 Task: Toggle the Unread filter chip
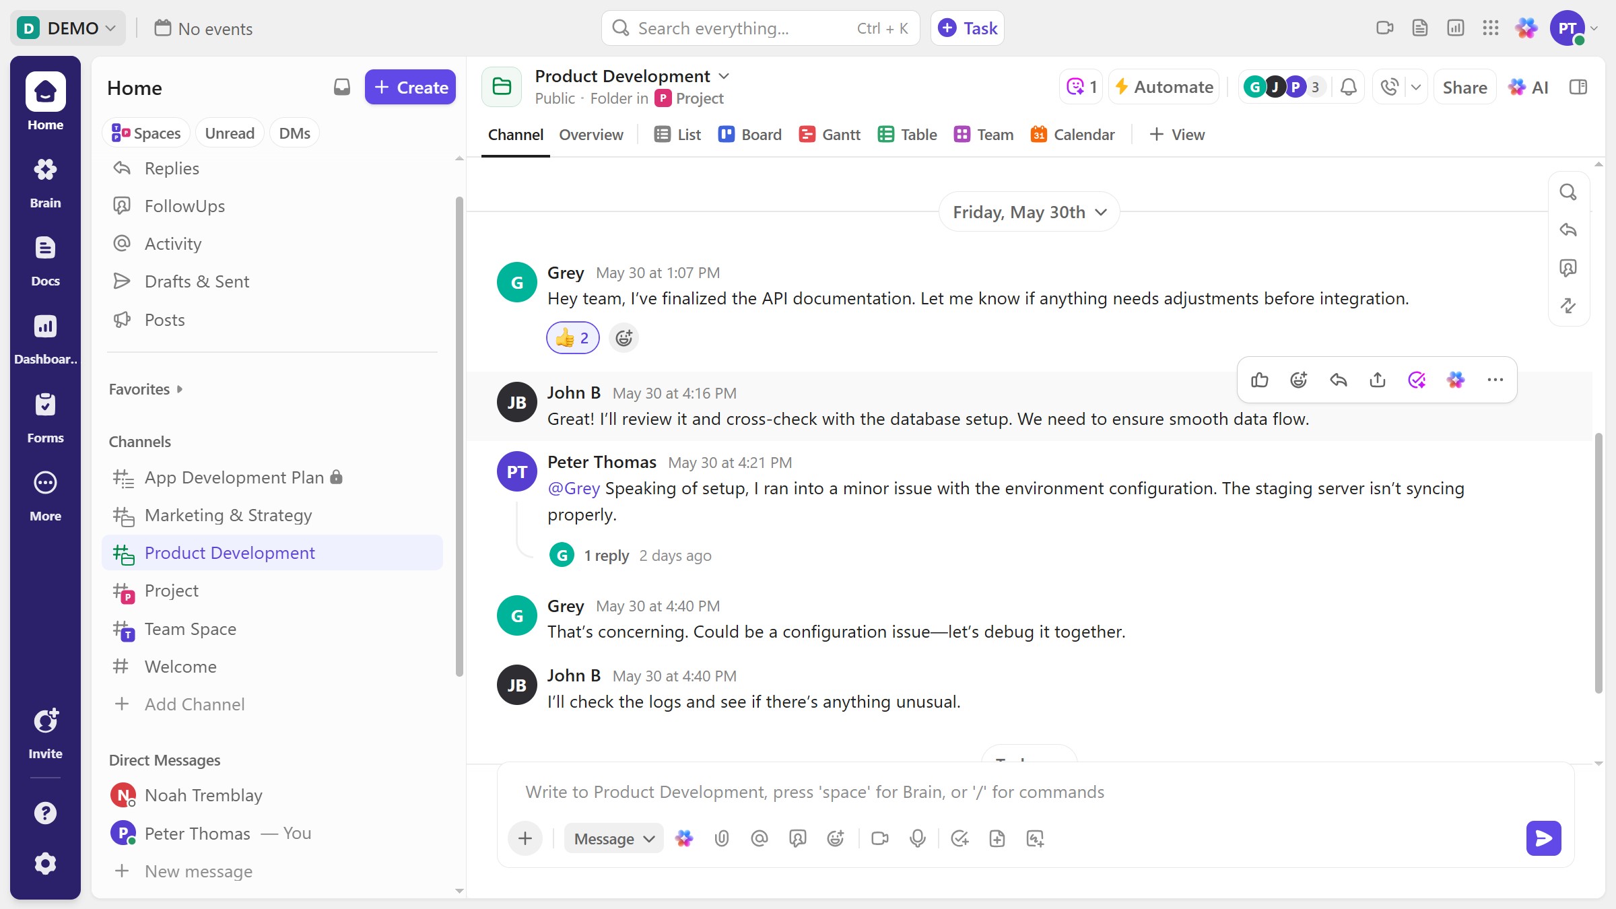[230, 133]
